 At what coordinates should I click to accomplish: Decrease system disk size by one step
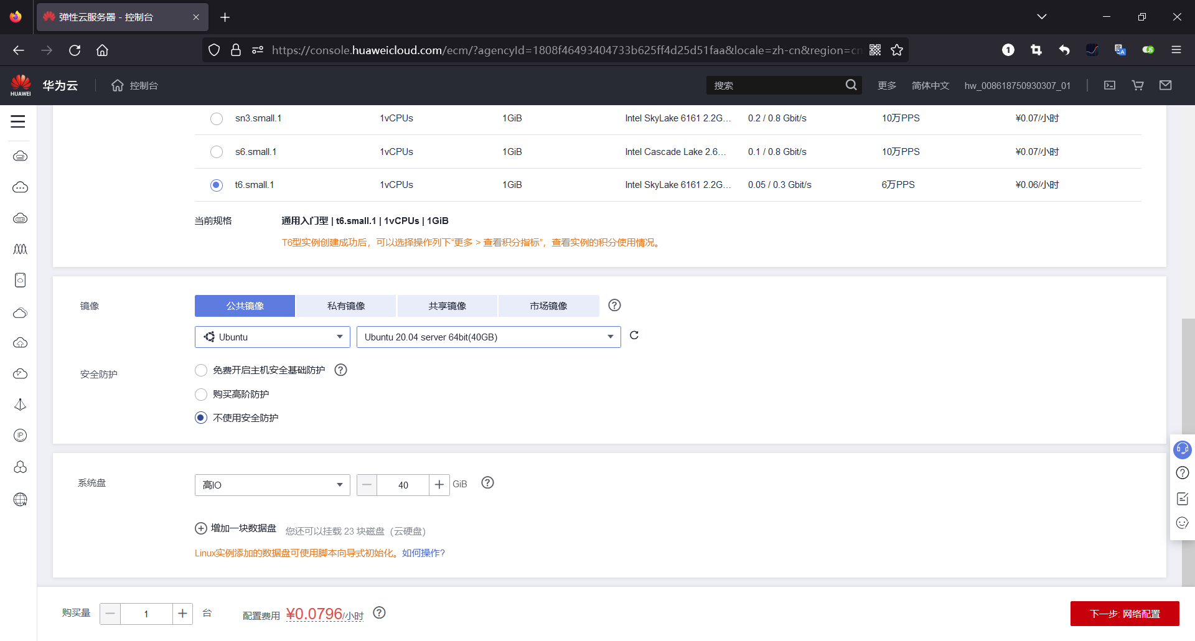[367, 485]
